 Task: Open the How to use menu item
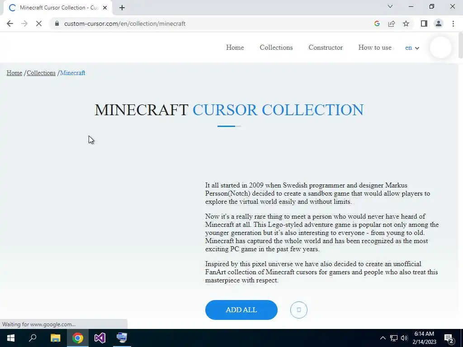tap(375, 47)
